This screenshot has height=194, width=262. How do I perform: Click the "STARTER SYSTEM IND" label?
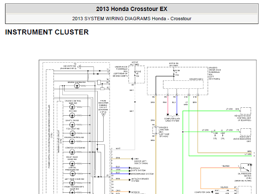coord(75,148)
